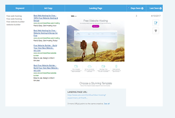Open ad 'Free Website Builder - Build Your Own'
Image resolution: width=175 pixels, height=118 pixels.
click(x=45, y=48)
